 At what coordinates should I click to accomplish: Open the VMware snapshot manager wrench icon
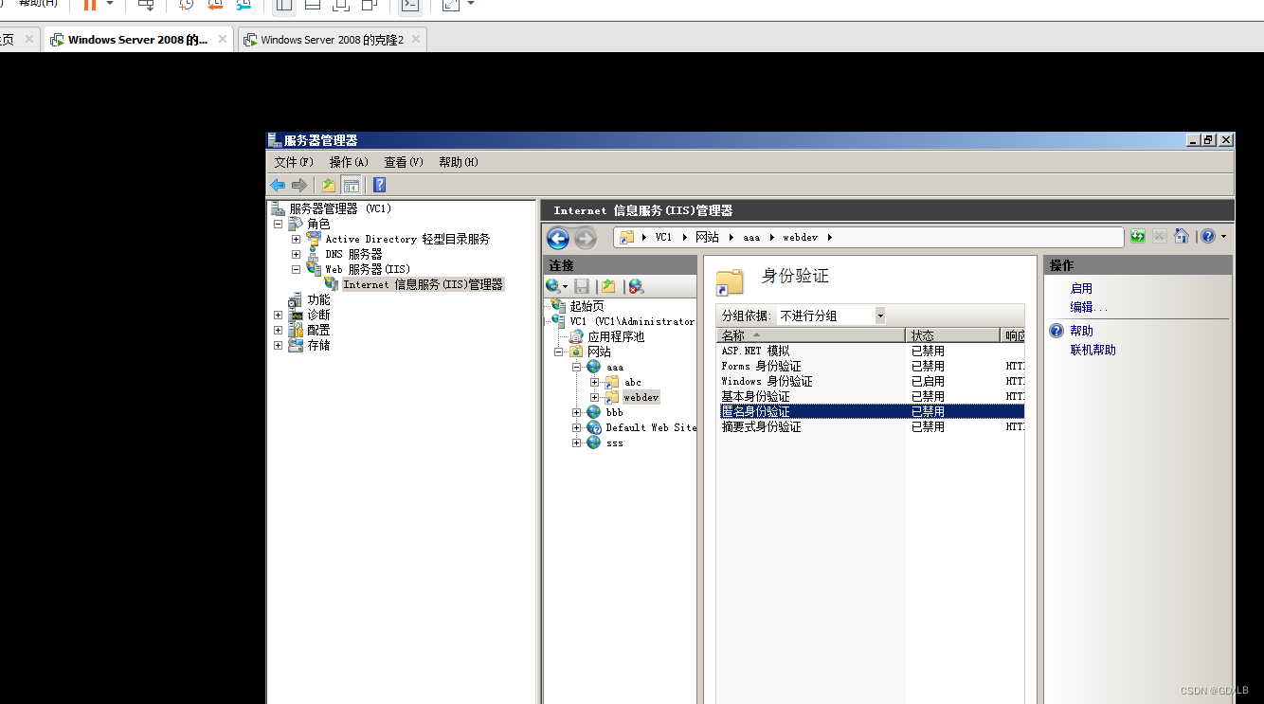coord(244,5)
